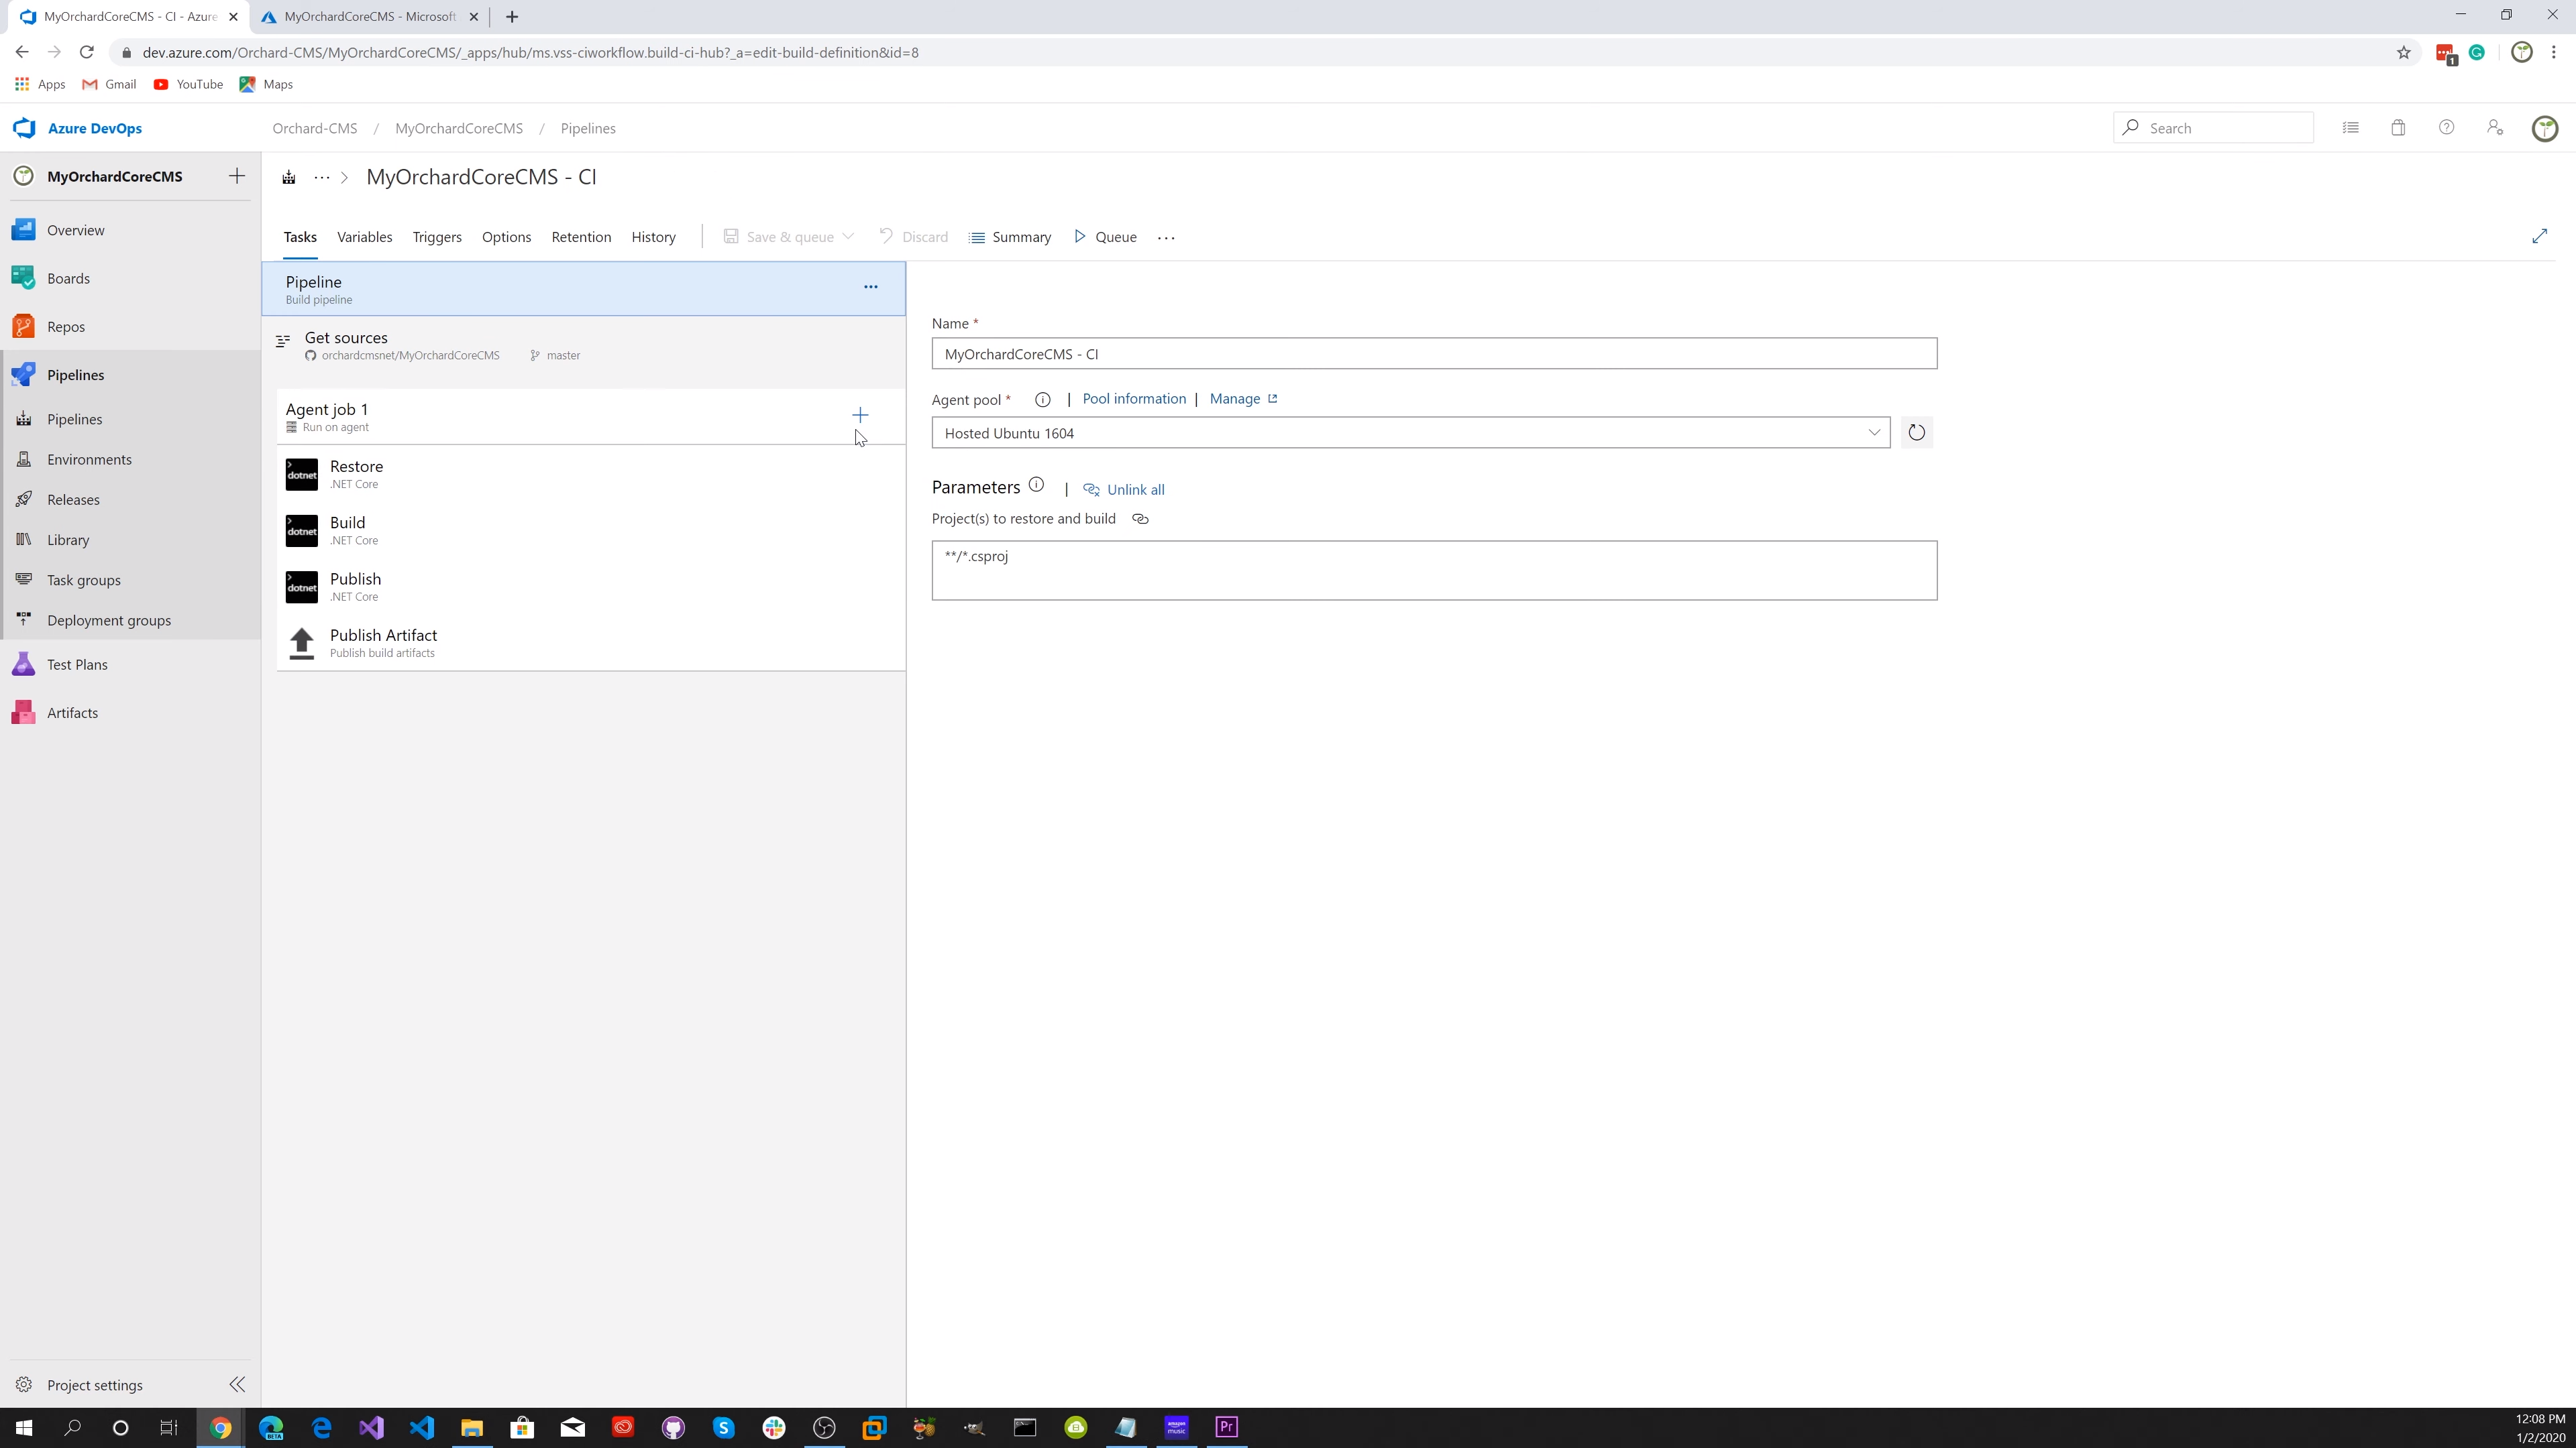Viewport: 2576px width, 1448px height.
Task: Open Windows Start menu
Action: [23, 1427]
